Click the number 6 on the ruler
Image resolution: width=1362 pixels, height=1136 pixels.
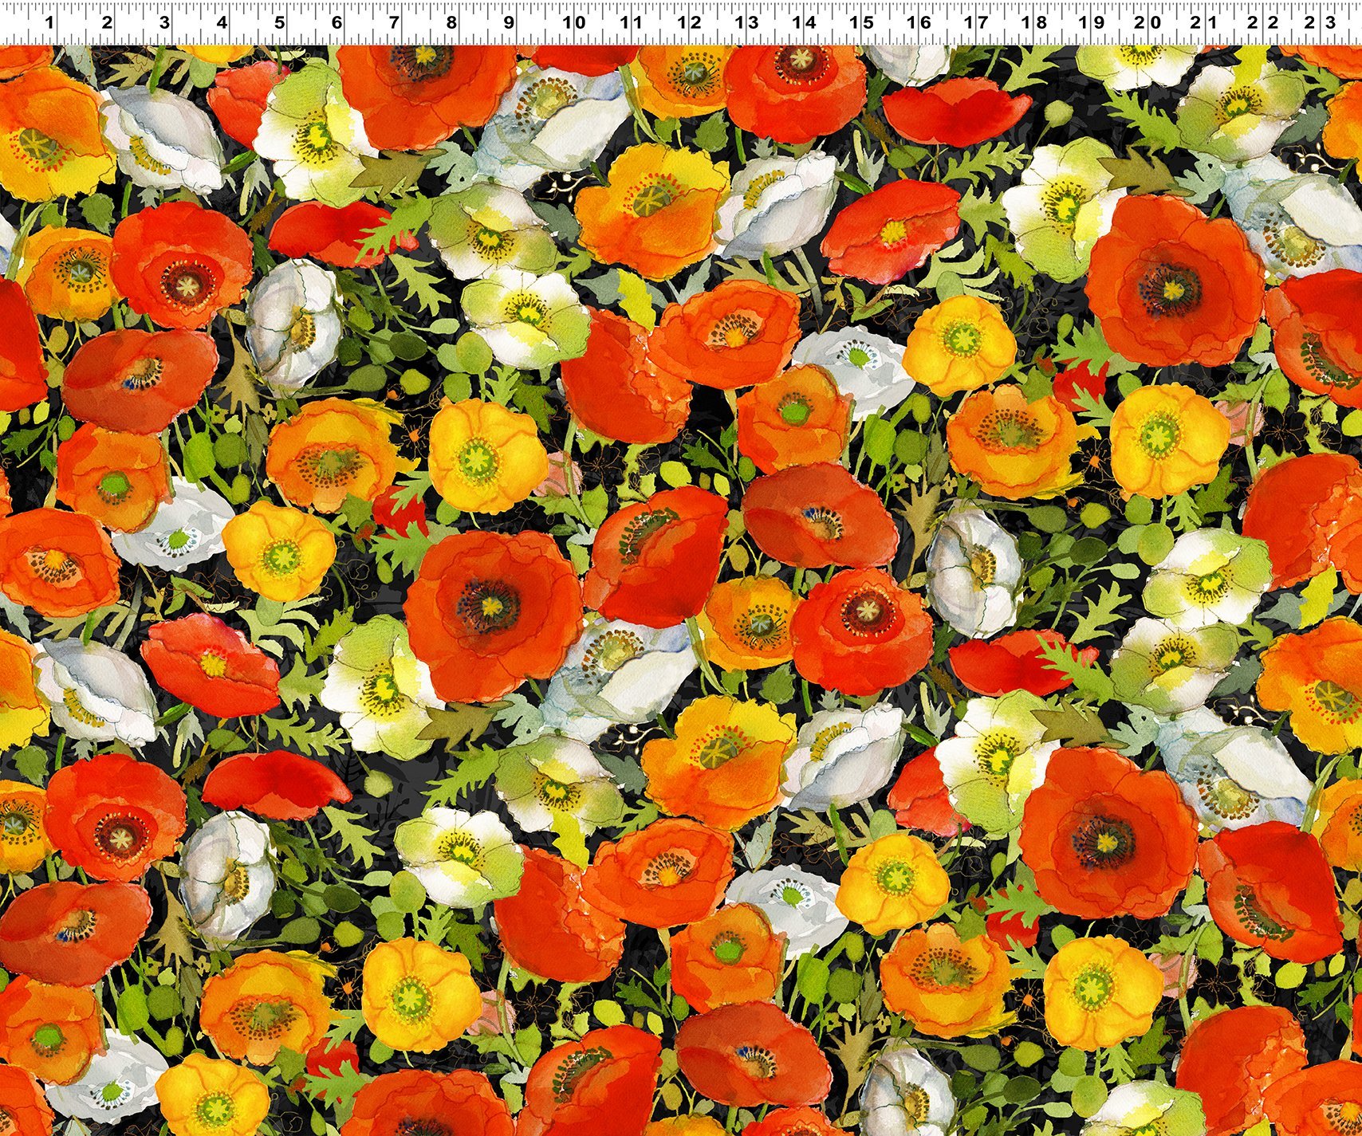pyautogui.click(x=337, y=24)
